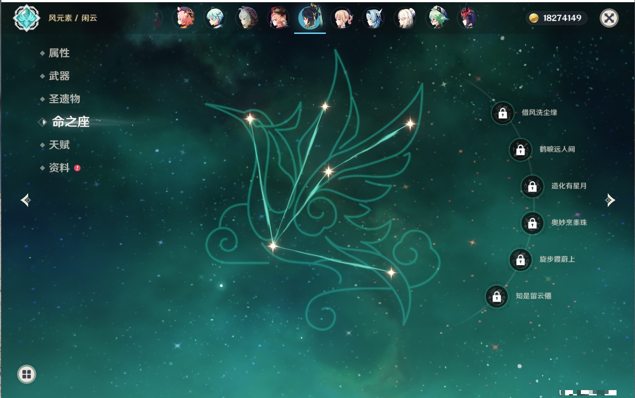This screenshot has height=398, width=635.
Task: Click the Anemo element emblem icon
Action: (x=26, y=18)
